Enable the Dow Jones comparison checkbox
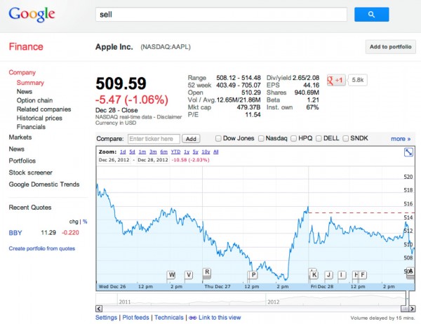 pos(219,139)
